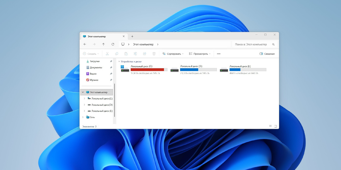Screen dimensions: 341x170
Task: Open Загрузки in the sidebar
Action: 94,61
